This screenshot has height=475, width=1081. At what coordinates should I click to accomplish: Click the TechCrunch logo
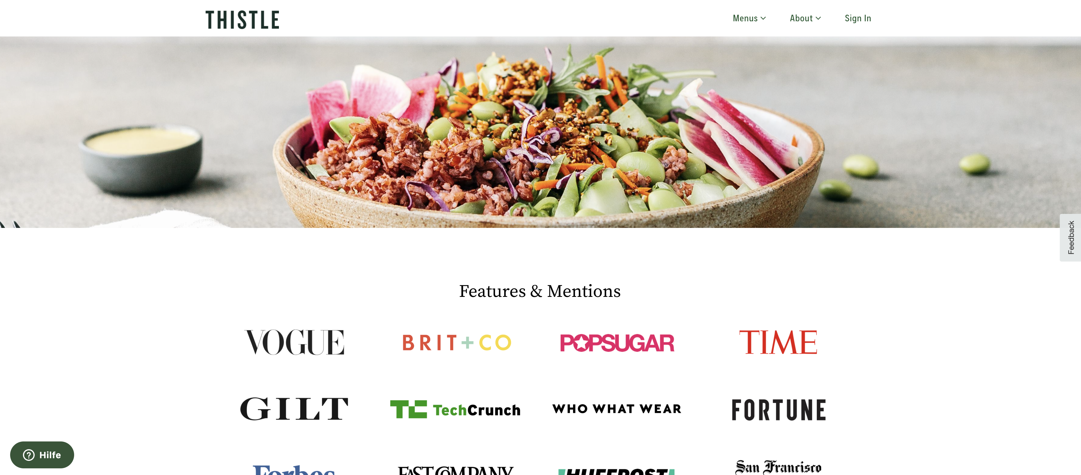(455, 409)
